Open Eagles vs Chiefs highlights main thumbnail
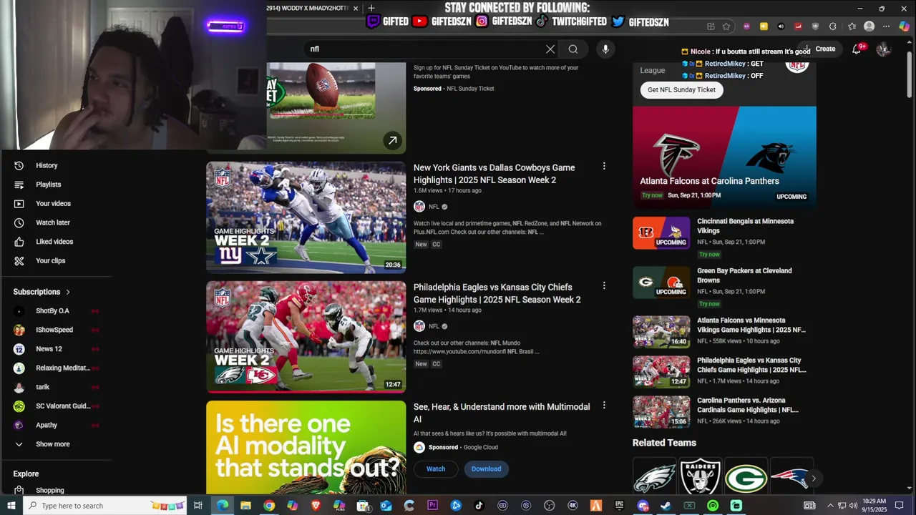Viewport: 916px width, 515px height. (306, 337)
